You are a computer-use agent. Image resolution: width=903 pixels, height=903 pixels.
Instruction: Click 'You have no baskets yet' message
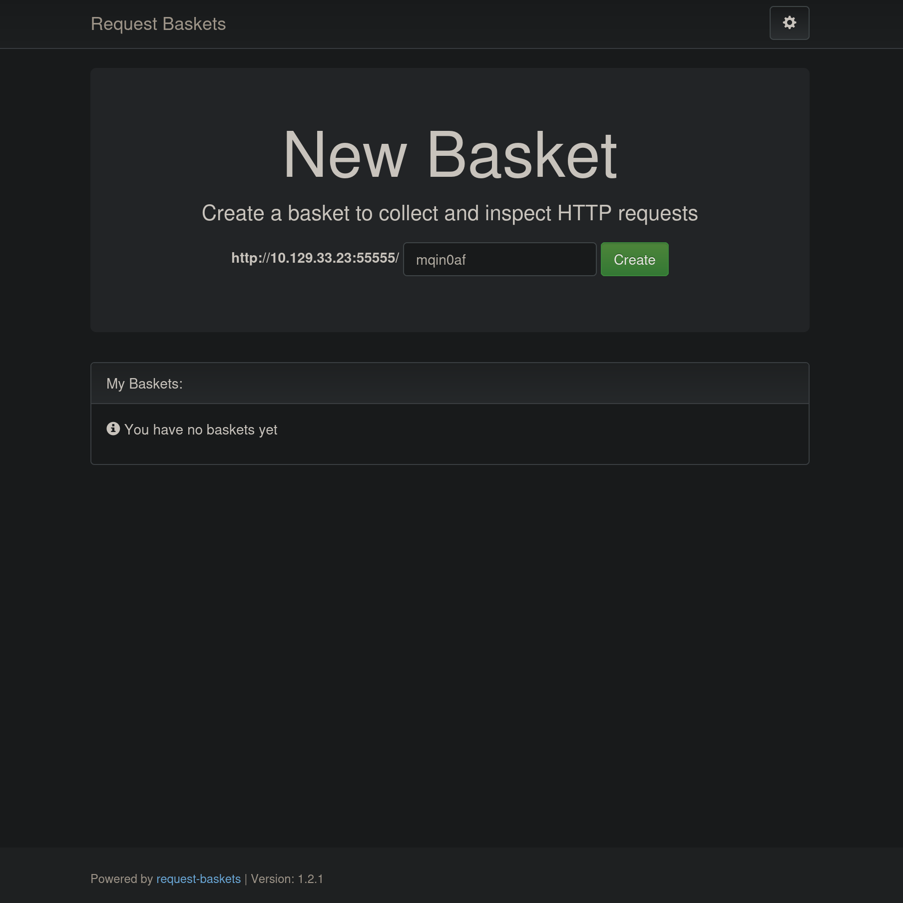click(201, 430)
